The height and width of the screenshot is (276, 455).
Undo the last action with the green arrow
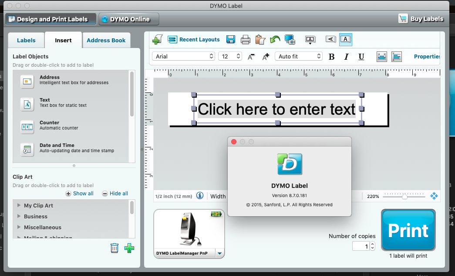pos(275,39)
